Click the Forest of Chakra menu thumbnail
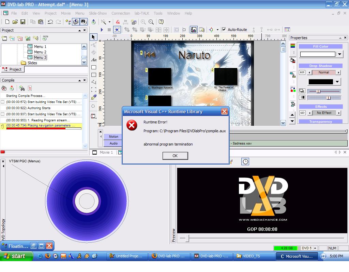This screenshot has height=272, width=349. pyautogui.click(x=226, y=76)
